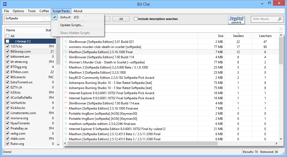Toggle the Group 2 checkbox
This screenshot has width=287, height=157.
tap(8, 41)
